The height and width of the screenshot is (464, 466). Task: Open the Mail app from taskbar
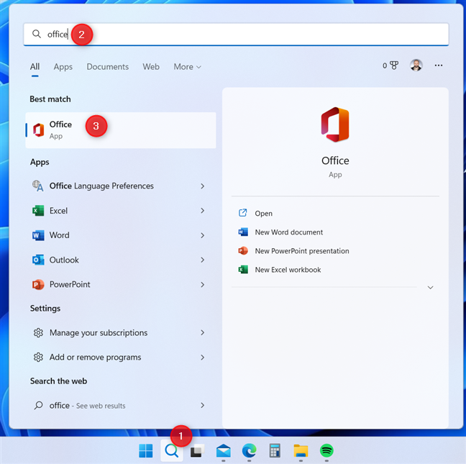click(223, 450)
